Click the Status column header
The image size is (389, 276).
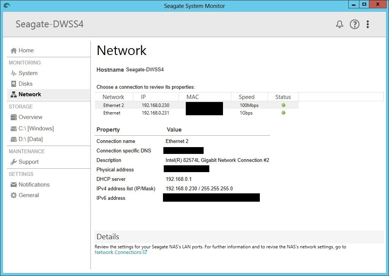click(x=283, y=97)
